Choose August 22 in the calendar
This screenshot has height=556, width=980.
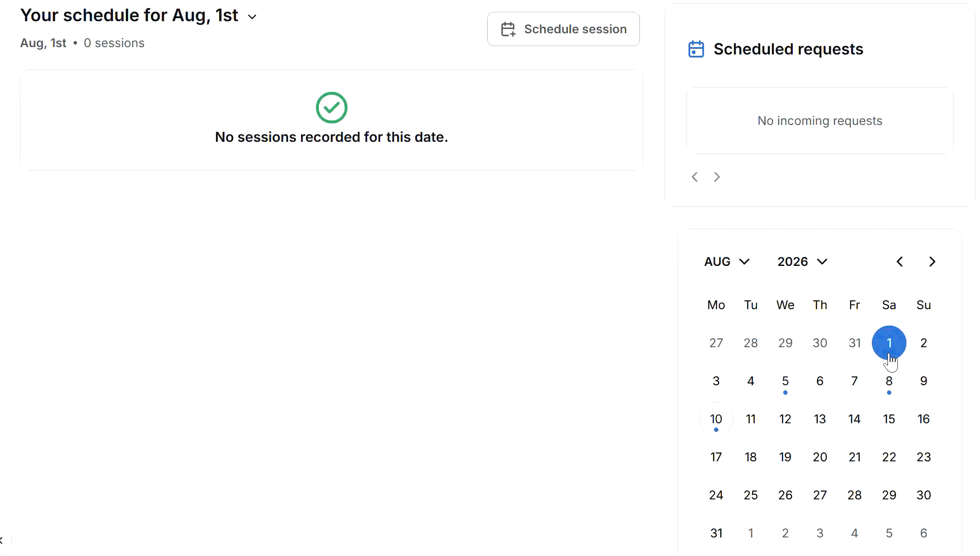pyautogui.click(x=889, y=457)
